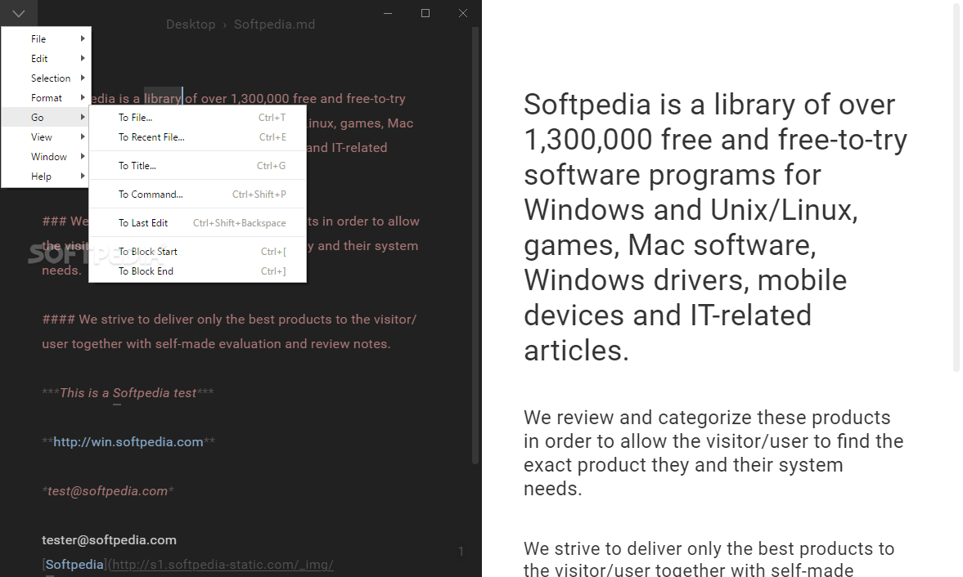This screenshot has height=577, width=963.
Task: Open the Window menu
Action: pos(46,156)
